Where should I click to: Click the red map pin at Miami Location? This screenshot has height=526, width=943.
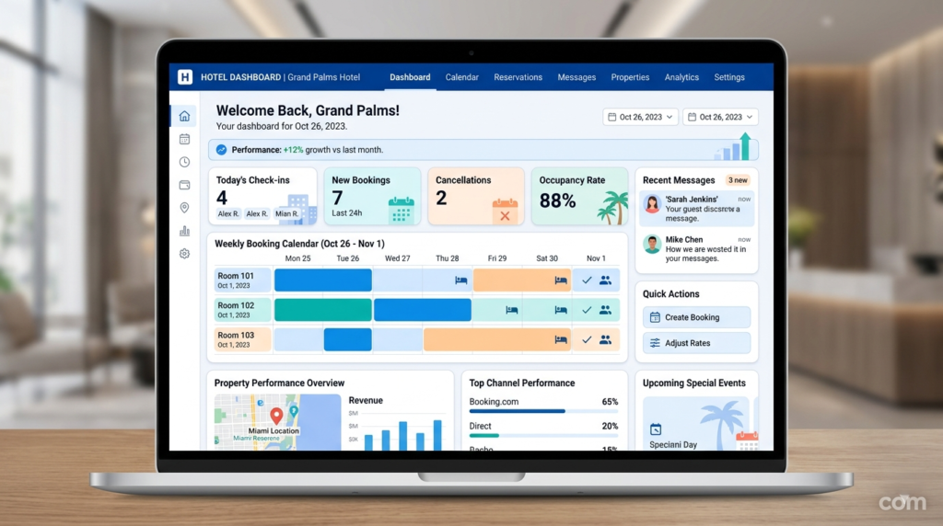tap(276, 417)
